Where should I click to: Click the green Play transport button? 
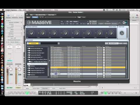point(27,93)
